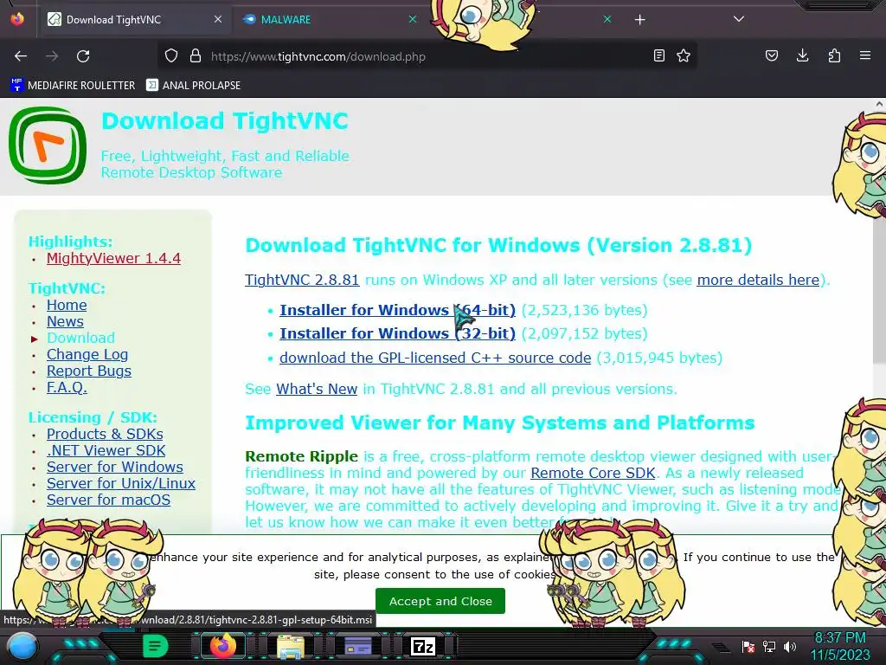Focus the tightvnc.com address bar
Image resolution: width=886 pixels, height=665 pixels.
pos(427,56)
